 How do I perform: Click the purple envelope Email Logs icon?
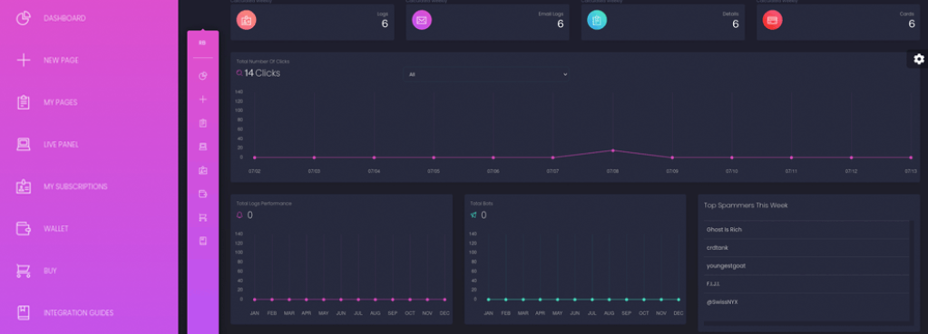pos(422,20)
